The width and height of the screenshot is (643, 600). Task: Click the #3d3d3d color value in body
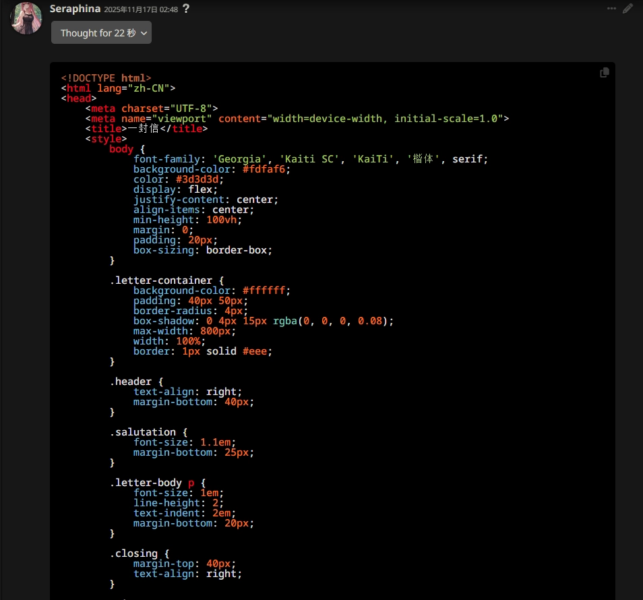[x=199, y=179]
